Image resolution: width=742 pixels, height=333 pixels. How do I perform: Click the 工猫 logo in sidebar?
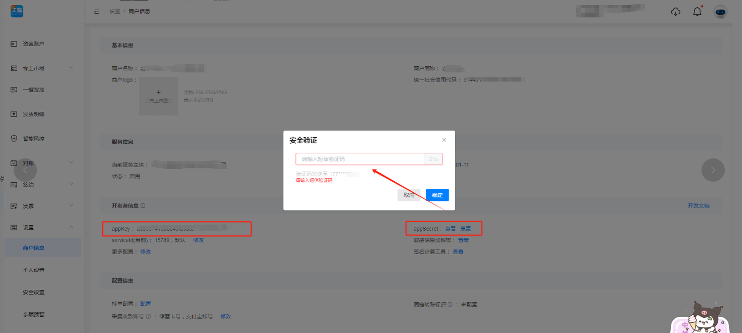coord(17,11)
